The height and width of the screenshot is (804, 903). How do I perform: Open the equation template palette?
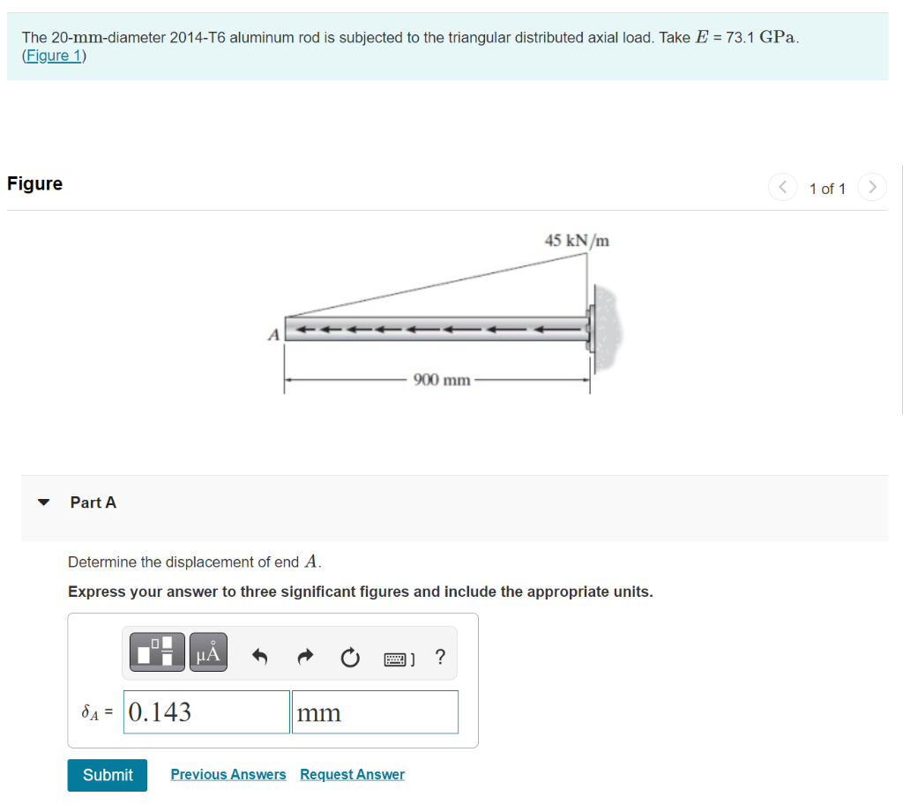point(156,652)
